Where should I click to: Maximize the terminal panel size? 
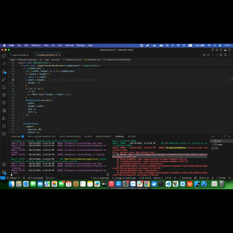click(x=225, y=136)
